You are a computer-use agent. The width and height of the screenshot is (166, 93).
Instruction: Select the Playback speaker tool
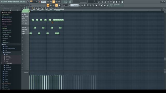[47, 8]
